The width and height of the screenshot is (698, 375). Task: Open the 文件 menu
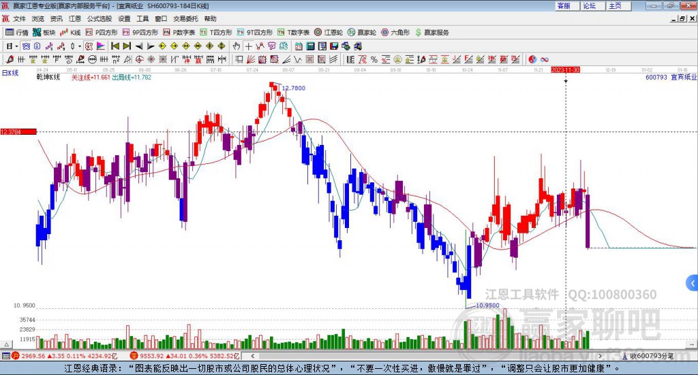pos(19,18)
